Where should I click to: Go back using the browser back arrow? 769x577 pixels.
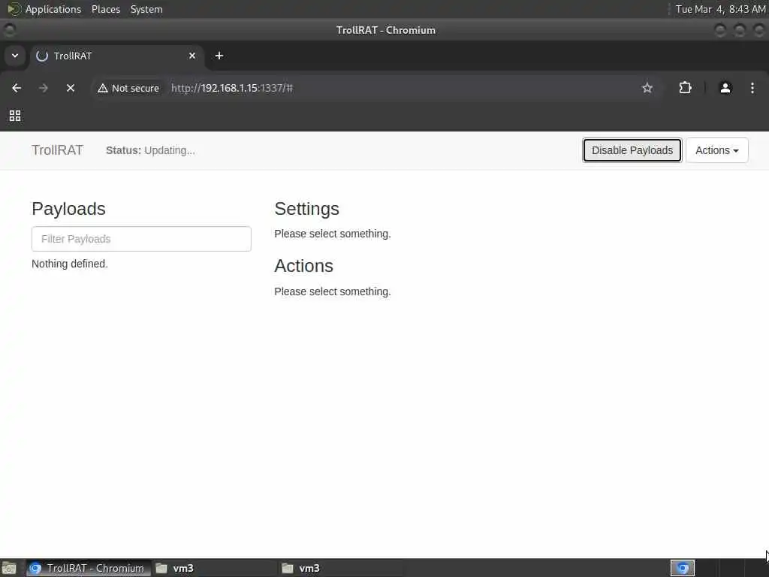17,88
